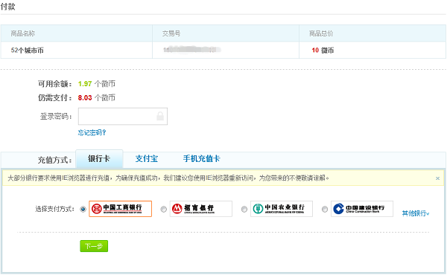Image resolution: width=447 pixels, height=275 pixels.
Task: Dismiss the yellow IE browser notice
Action: pos(437,178)
